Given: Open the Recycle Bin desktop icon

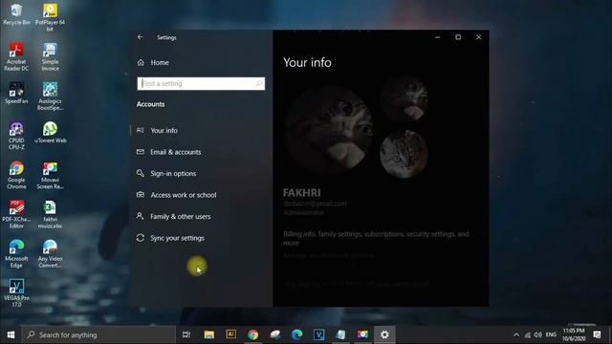Looking at the screenshot, I should click(x=16, y=14).
